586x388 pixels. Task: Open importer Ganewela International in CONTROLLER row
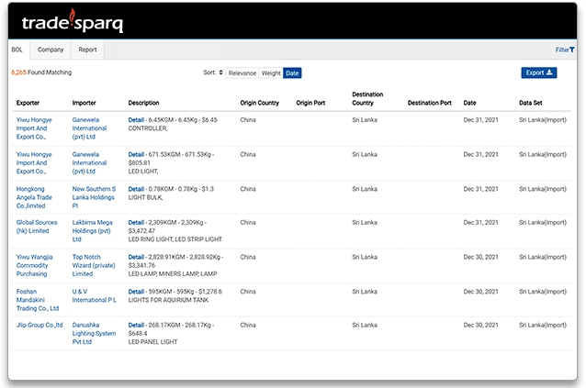click(x=89, y=128)
